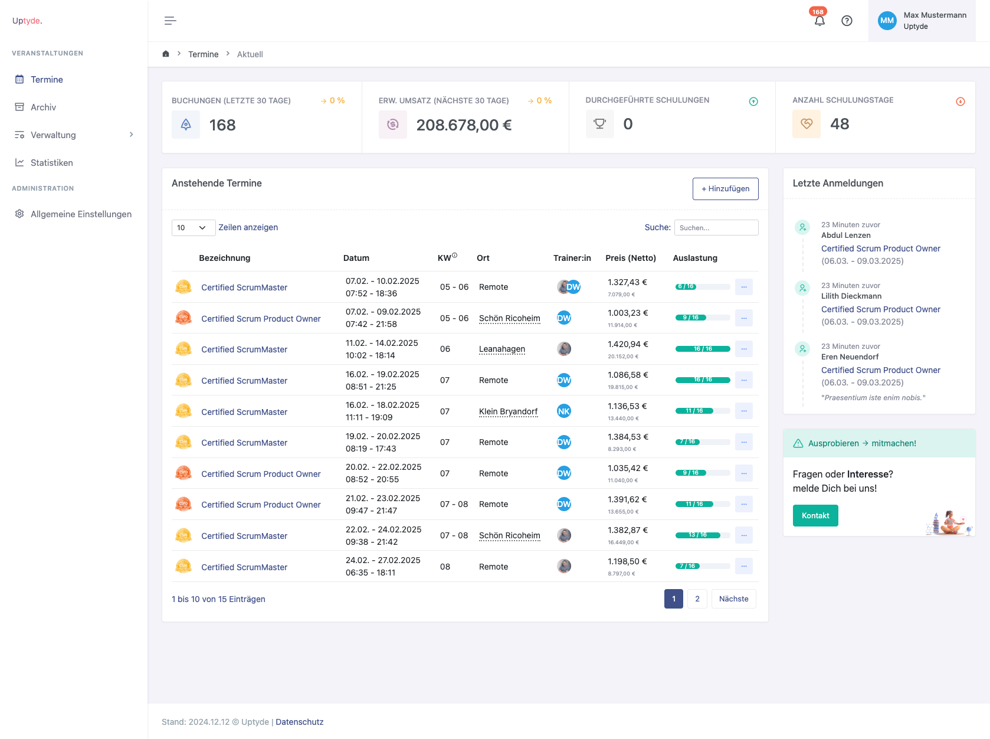The width and height of the screenshot is (990, 739).
Task: Click the NK trainer avatar
Action: 563,411
